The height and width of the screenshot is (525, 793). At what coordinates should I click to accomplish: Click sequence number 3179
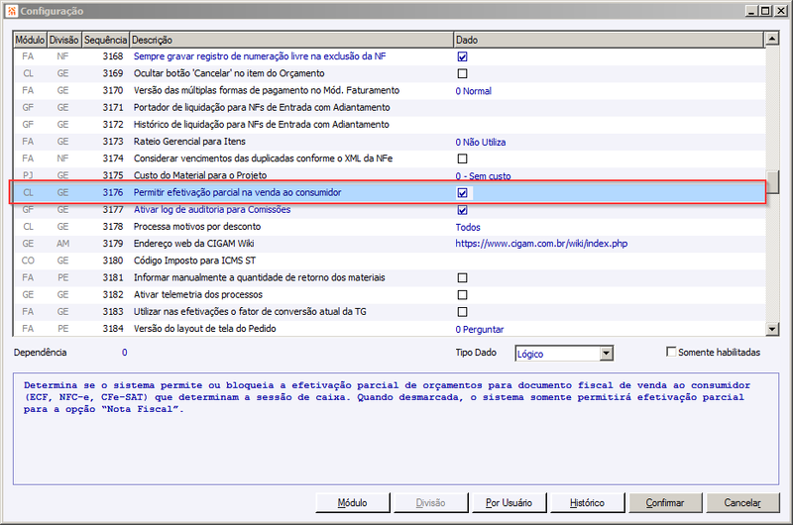pyautogui.click(x=113, y=244)
